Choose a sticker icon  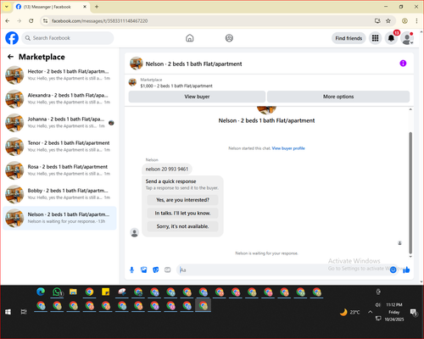click(156, 270)
